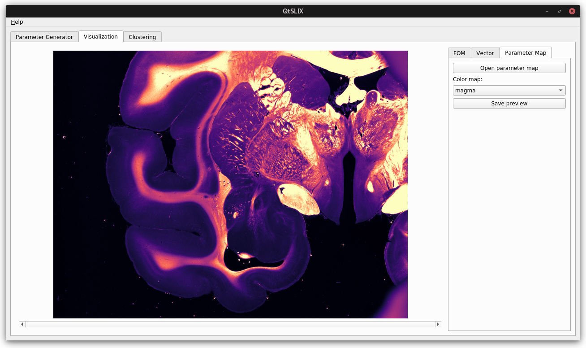Viewport: 586px width, 348px height.
Task: Maximize the QtSLIX window
Action: coord(559,11)
